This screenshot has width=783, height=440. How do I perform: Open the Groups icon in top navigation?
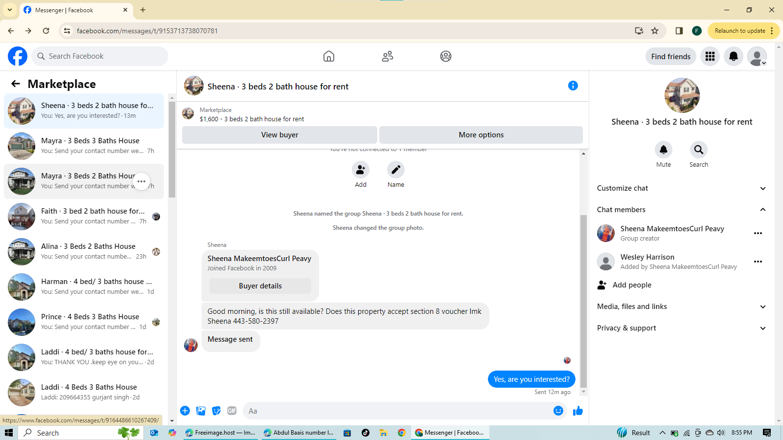[446, 56]
